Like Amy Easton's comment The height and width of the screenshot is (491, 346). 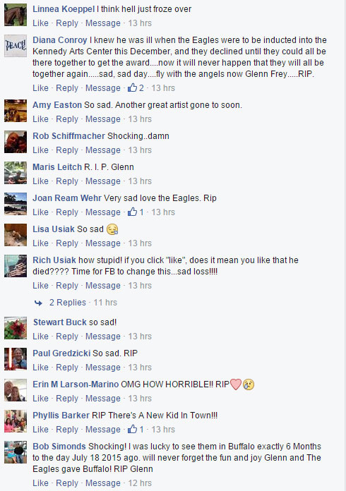(x=40, y=119)
